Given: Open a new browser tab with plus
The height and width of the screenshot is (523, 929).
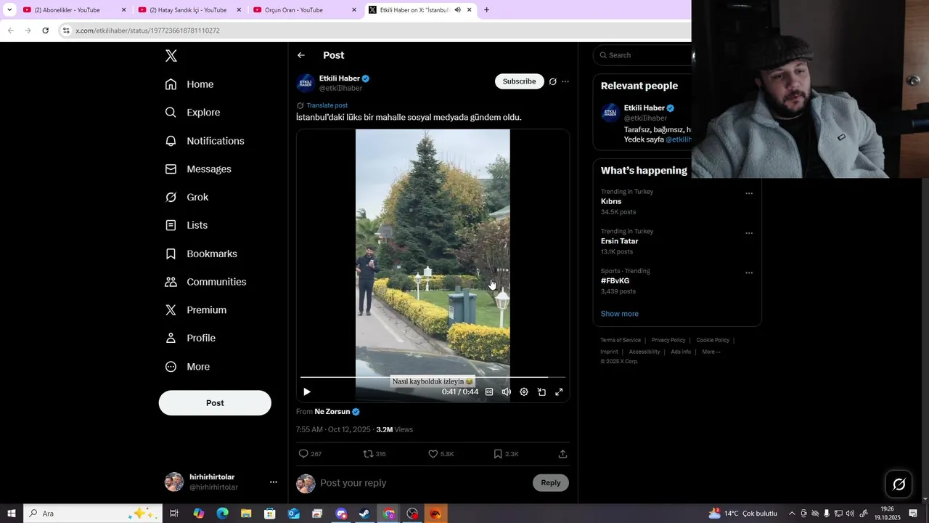Looking at the screenshot, I should [x=486, y=10].
